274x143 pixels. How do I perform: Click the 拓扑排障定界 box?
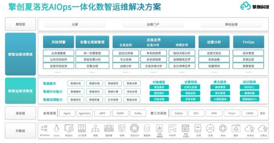[x=182, y=66]
